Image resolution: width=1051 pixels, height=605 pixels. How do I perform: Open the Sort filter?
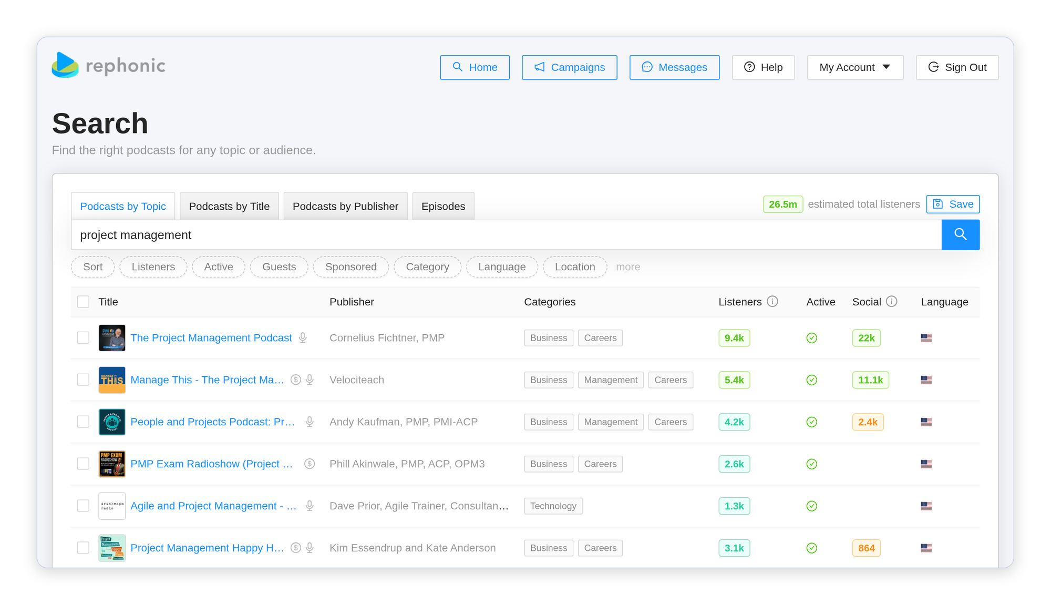coord(92,266)
